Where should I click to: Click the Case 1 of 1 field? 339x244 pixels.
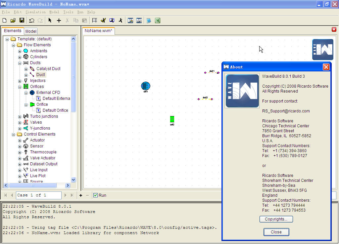pyautogui.click(x=39, y=195)
